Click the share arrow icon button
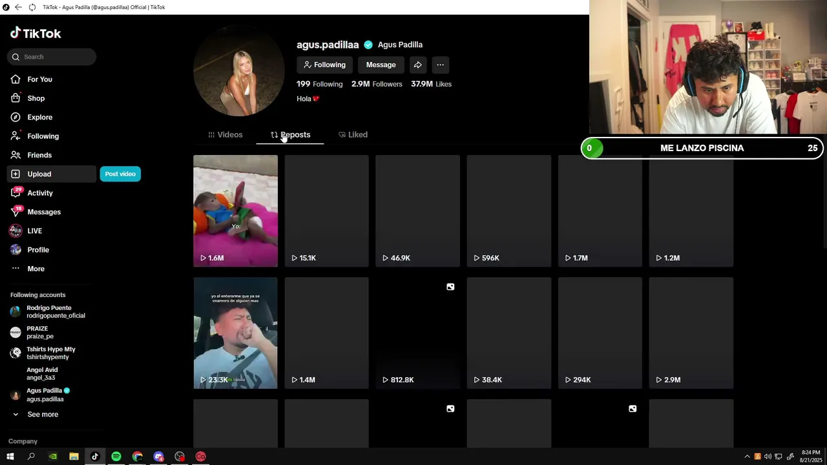Viewport: 827px width, 465px height. pyautogui.click(x=418, y=65)
